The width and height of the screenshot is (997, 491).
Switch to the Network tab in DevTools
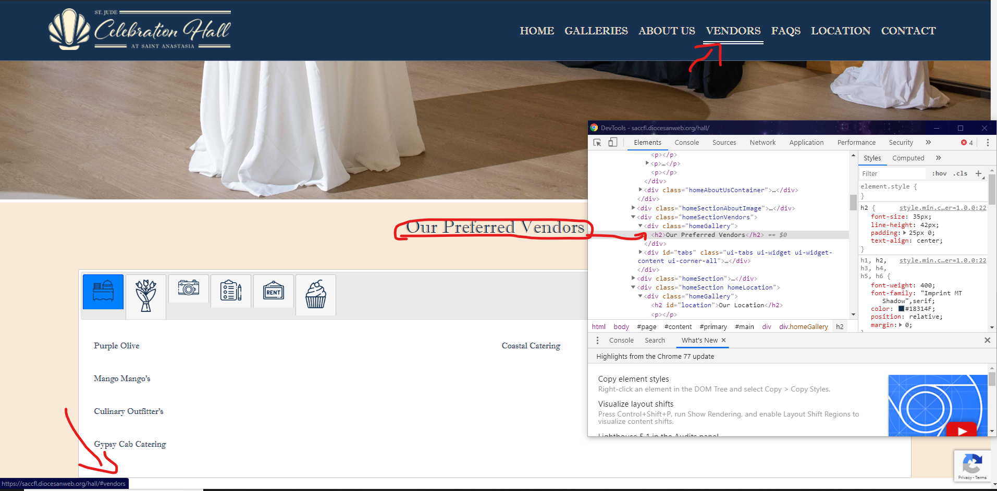pos(762,143)
